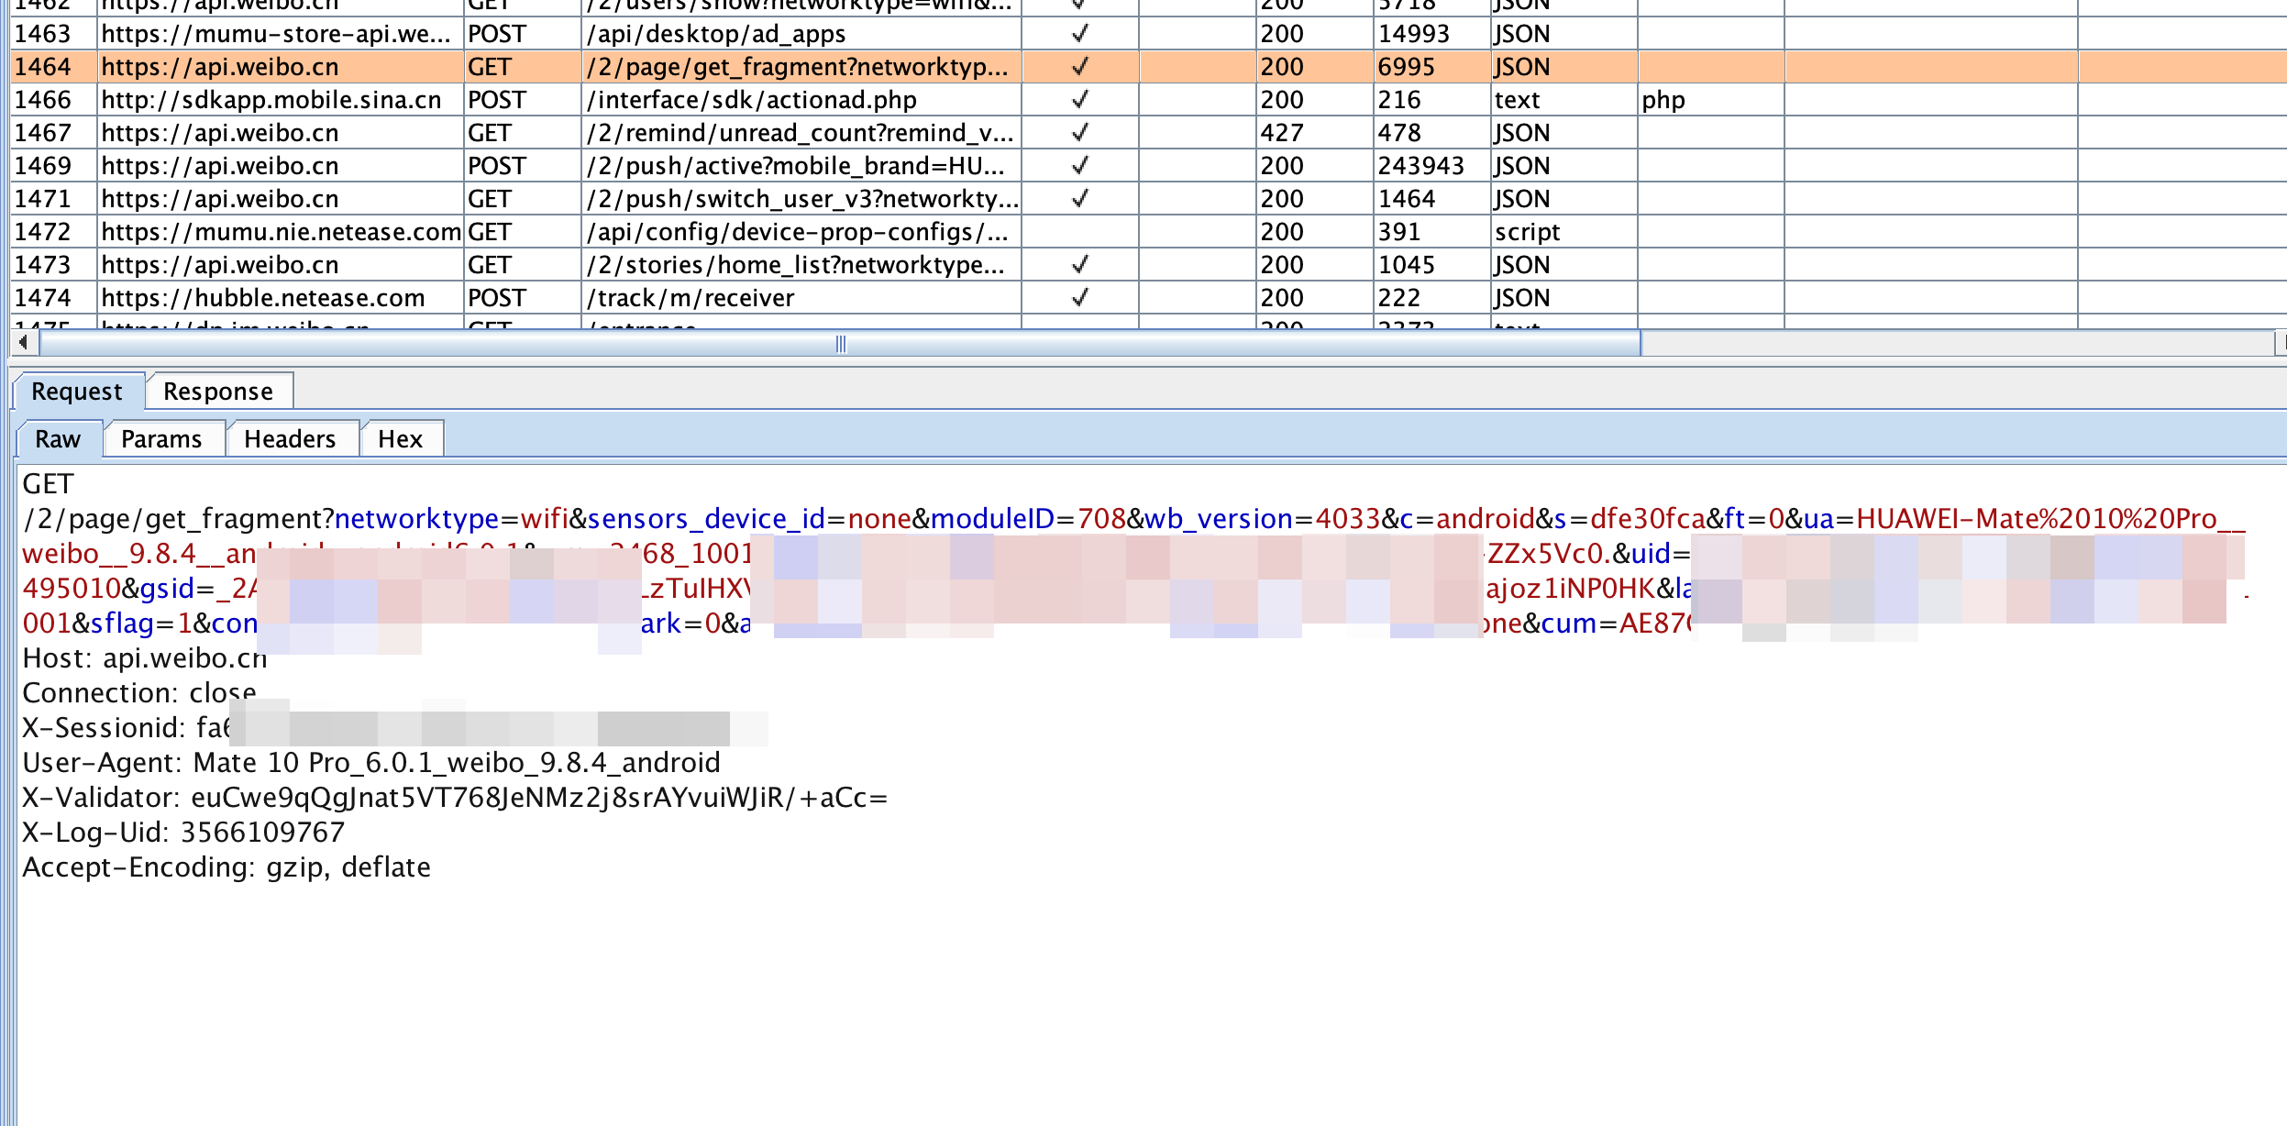The width and height of the screenshot is (2287, 1126).
Task: Click the X-Validator header line
Action: click(455, 798)
